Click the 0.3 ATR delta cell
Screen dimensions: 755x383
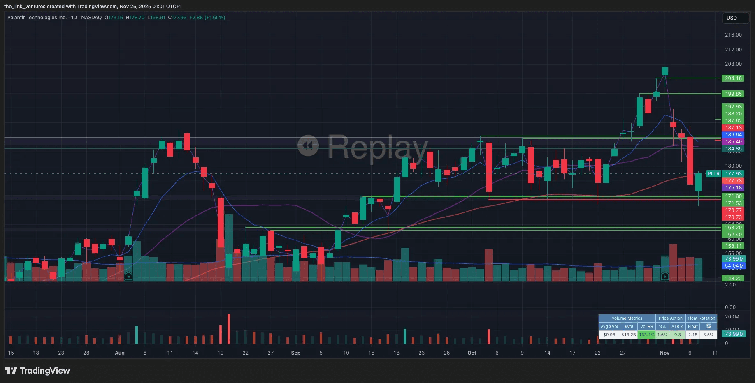677,335
